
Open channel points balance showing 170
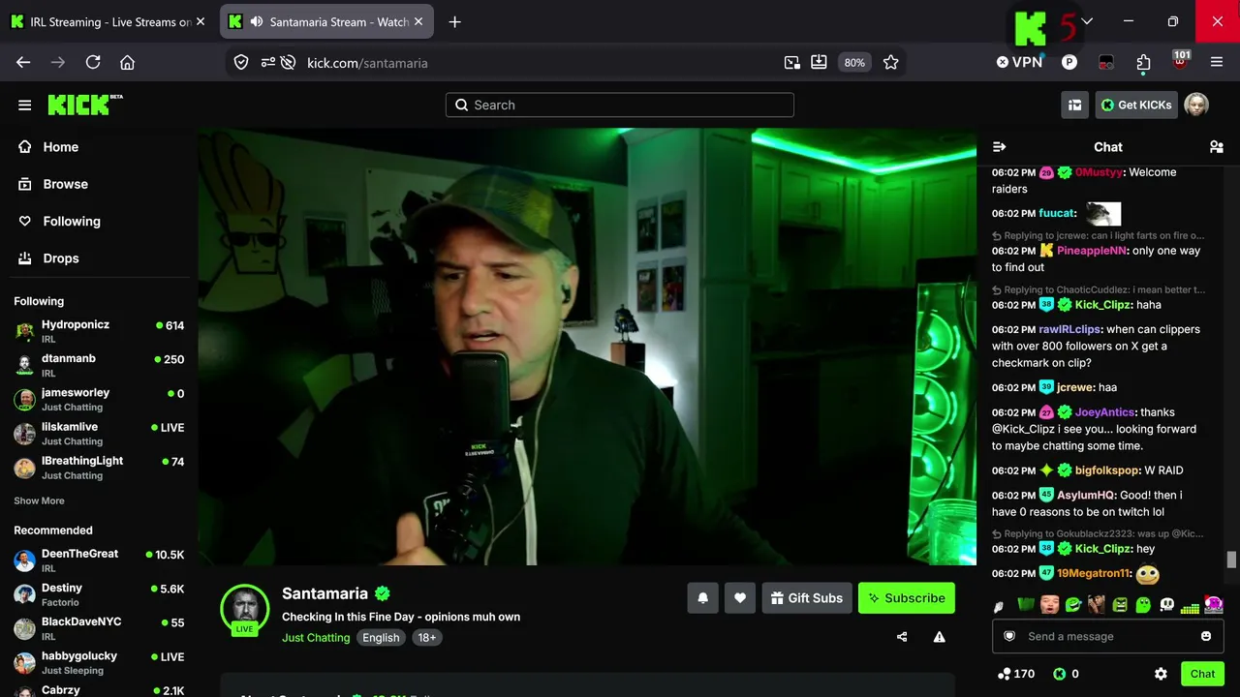coord(1016,674)
